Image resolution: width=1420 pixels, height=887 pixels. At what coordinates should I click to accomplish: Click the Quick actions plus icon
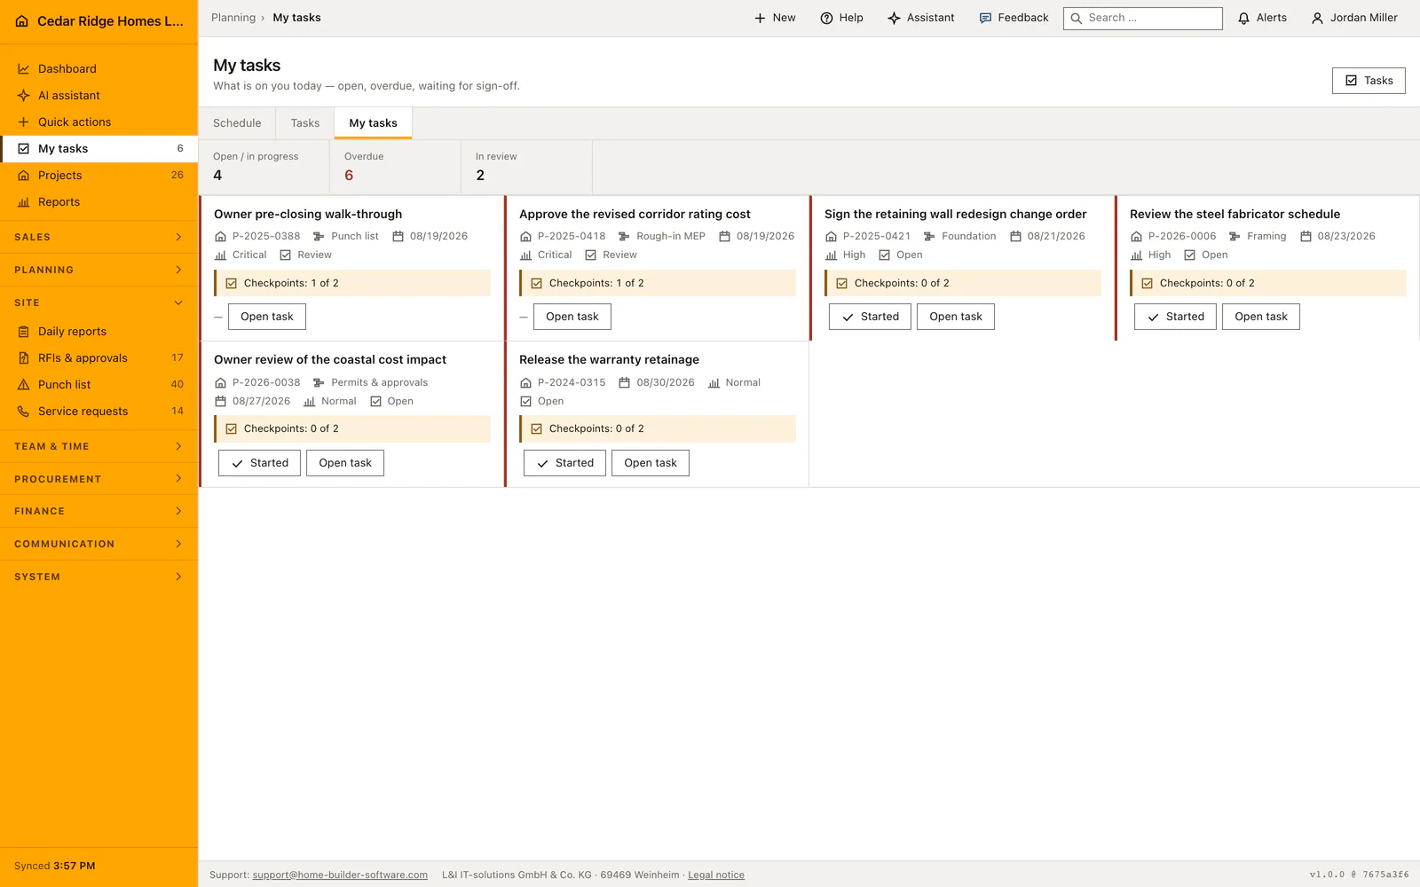pyautogui.click(x=24, y=122)
